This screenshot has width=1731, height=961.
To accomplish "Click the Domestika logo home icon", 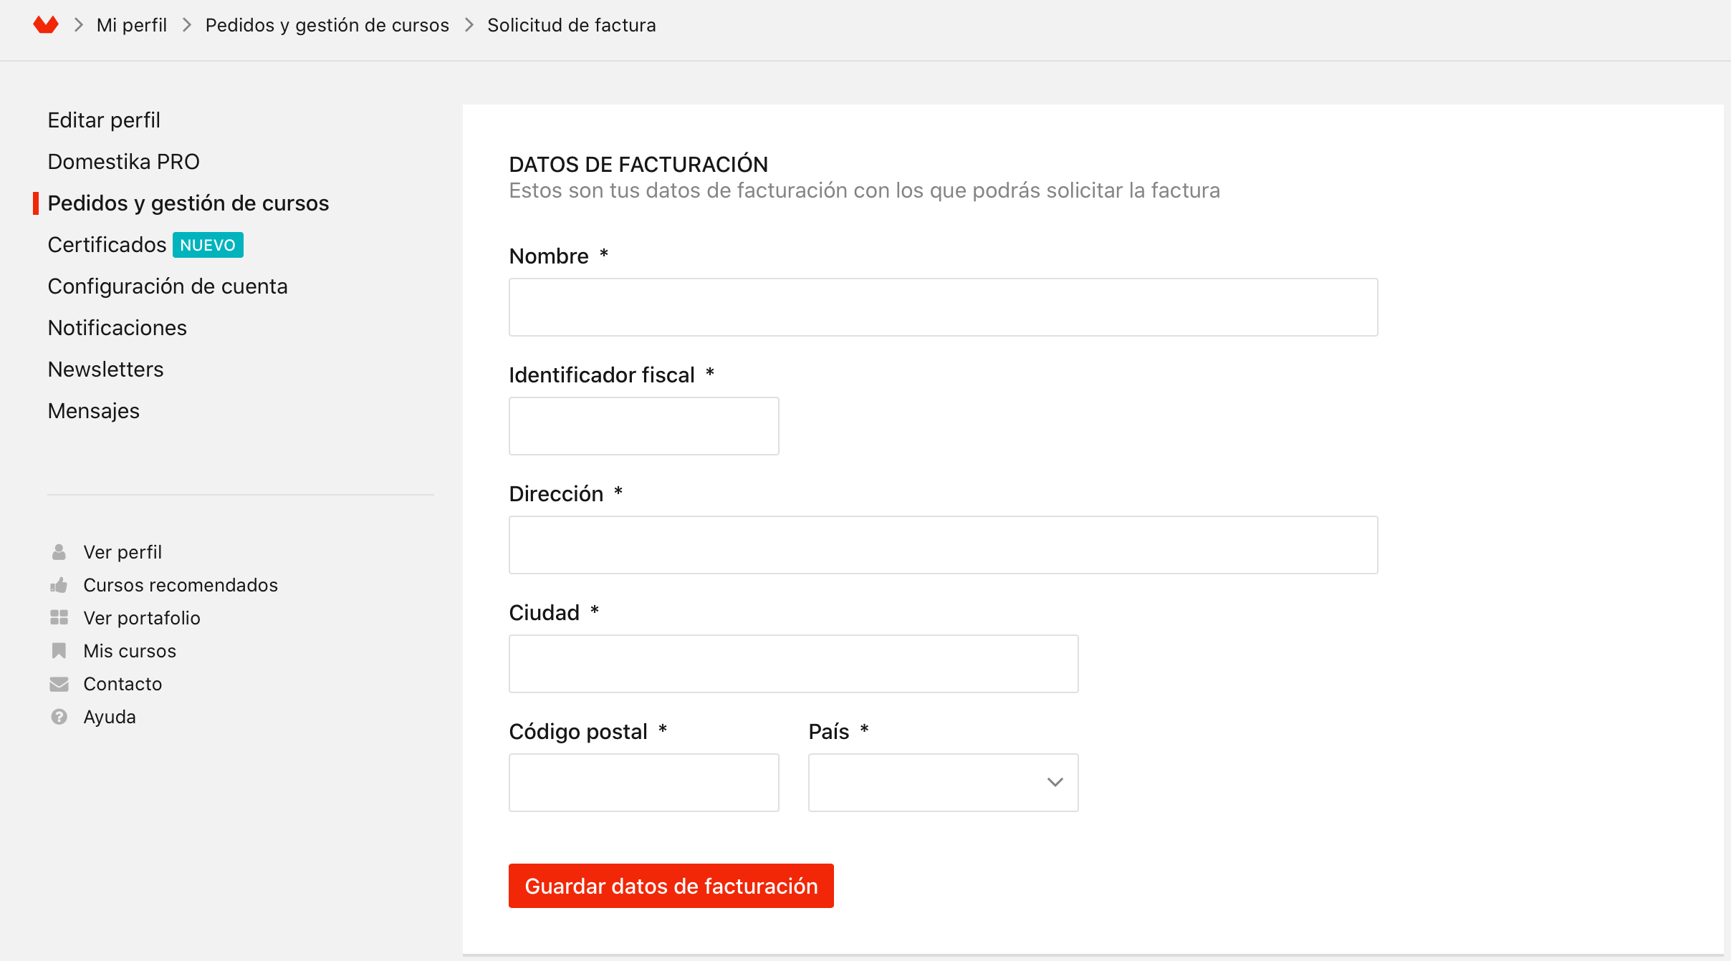I will coord(46,25).
